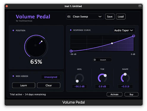Activate the plugin license
Image resolution: width=147 pixels, height=111 pixels.
coord(114,94)
